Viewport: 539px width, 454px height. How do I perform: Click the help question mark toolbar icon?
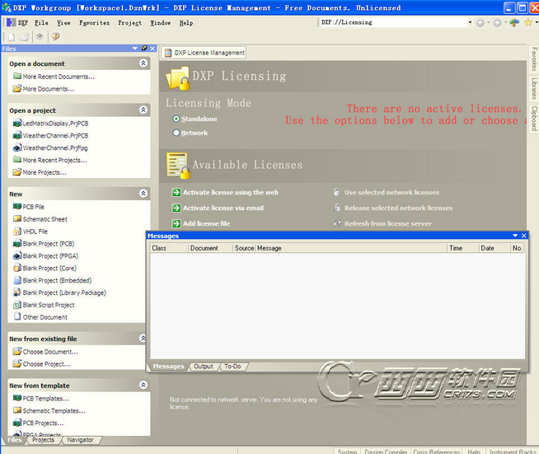coord(56,36)
